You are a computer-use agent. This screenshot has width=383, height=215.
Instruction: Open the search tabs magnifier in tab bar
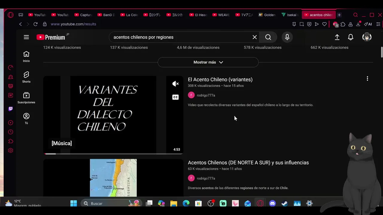coord(355,15)
